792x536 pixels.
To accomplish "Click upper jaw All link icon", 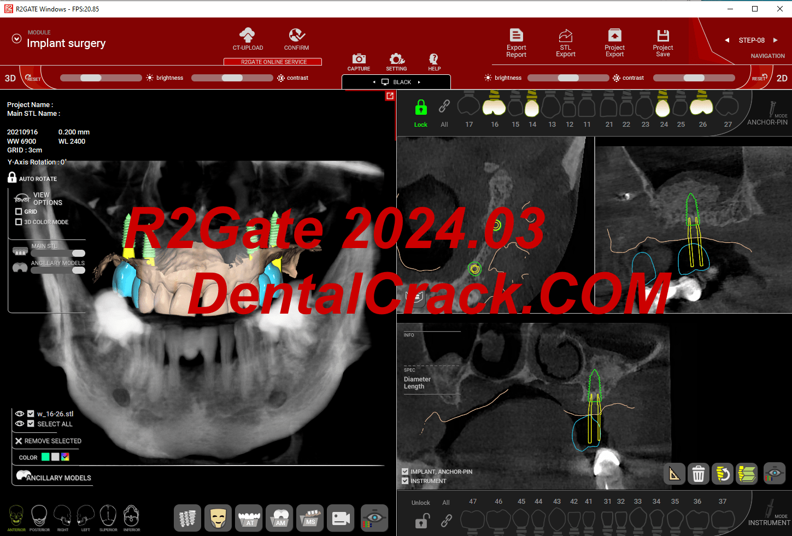I will pyautogui.click(x=444, y=107).
